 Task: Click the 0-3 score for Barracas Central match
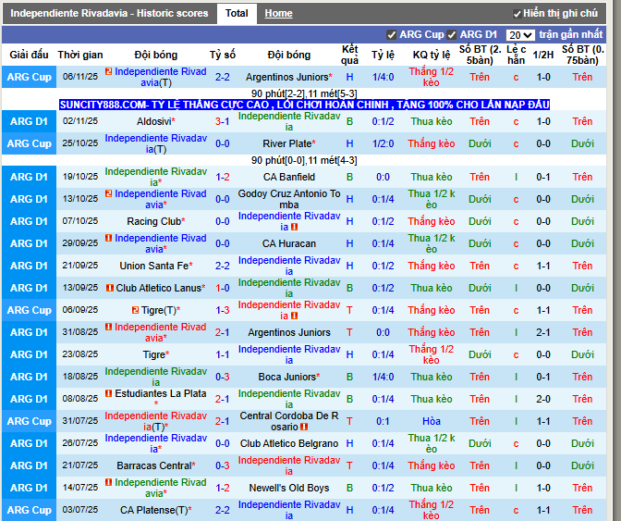point(222,465)
